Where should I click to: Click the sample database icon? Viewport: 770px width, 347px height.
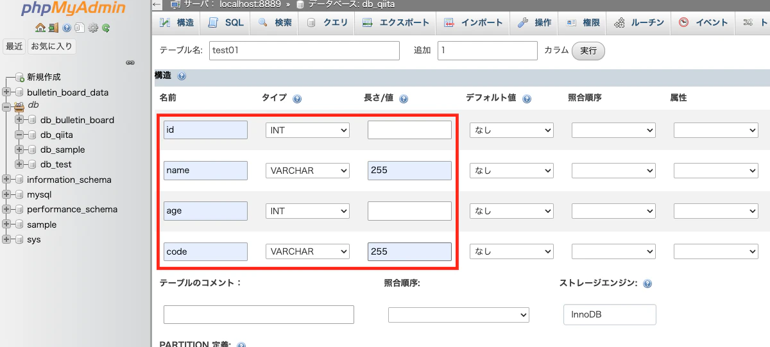coord(20,224)
